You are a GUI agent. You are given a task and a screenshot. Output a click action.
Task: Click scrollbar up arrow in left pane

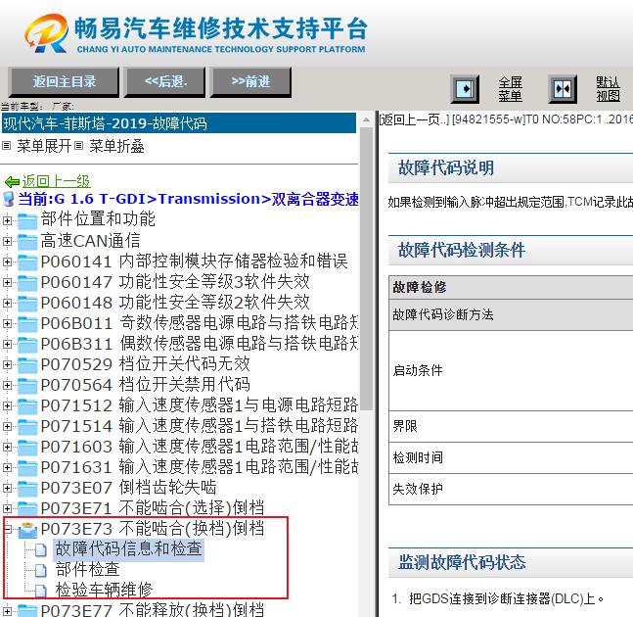point(366,120)
